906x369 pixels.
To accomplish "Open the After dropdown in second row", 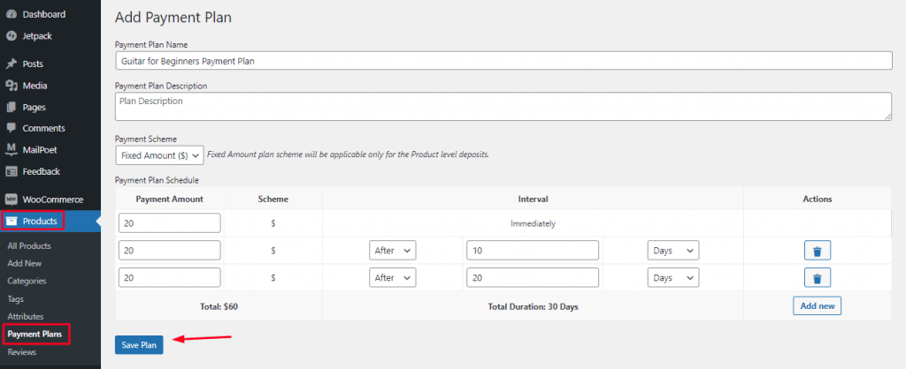I will coord(392,251).
